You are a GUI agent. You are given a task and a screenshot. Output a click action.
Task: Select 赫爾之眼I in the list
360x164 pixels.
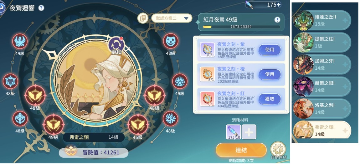point(322,87)
